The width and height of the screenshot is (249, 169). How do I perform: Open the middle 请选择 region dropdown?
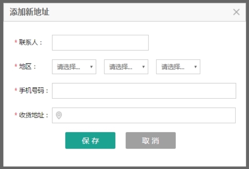point(126,67)
